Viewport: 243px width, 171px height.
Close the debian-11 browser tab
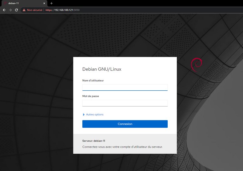click(x=44, y=3)
